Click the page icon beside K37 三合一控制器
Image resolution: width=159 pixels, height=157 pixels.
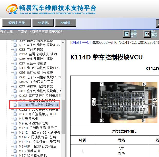15,64
